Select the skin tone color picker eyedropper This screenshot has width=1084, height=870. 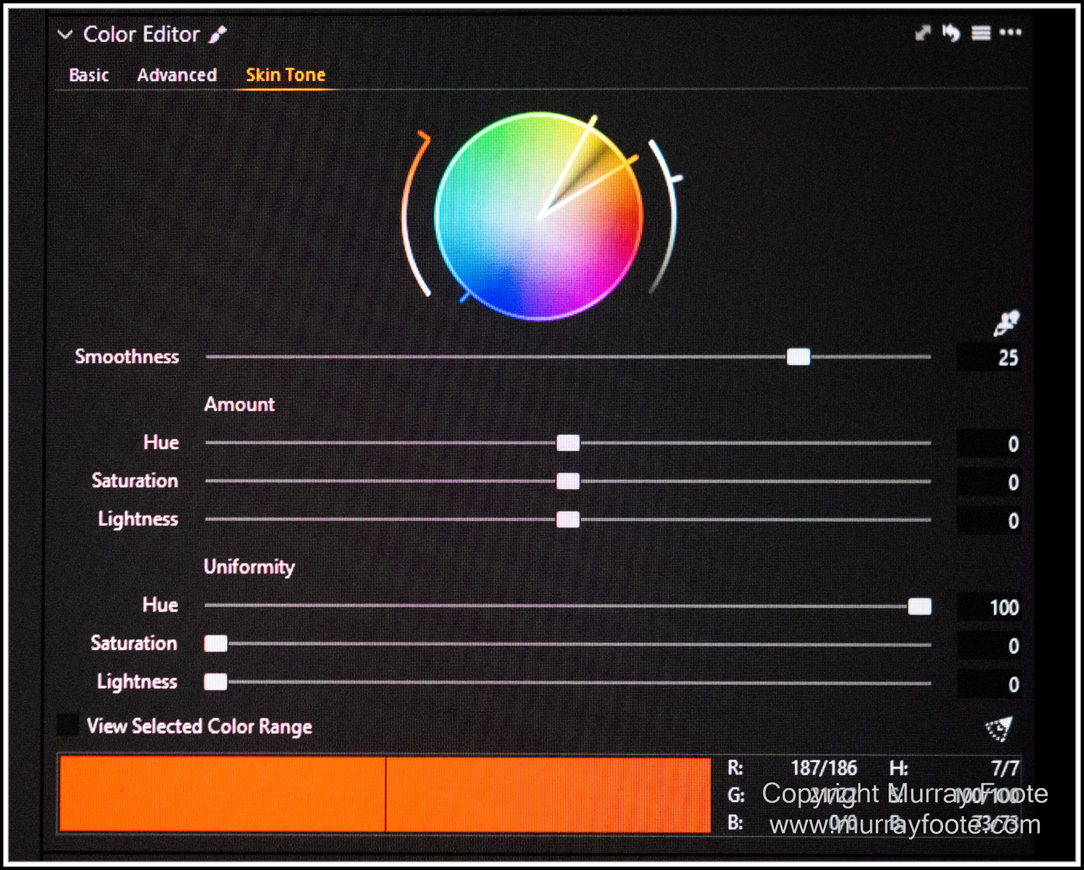tap(1006, 324)
